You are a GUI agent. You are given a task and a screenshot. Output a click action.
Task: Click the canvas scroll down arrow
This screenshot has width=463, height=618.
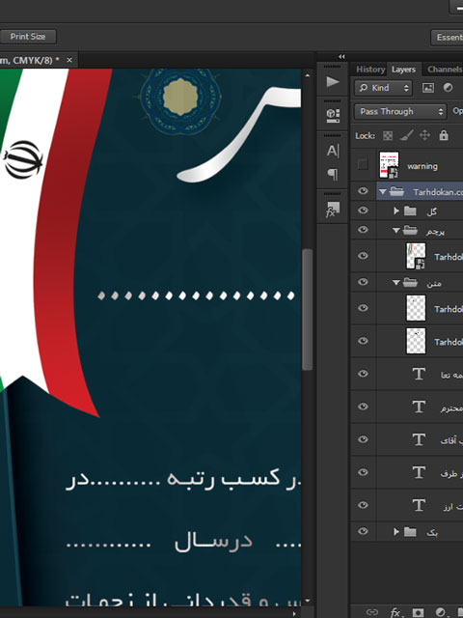point(307,601)
